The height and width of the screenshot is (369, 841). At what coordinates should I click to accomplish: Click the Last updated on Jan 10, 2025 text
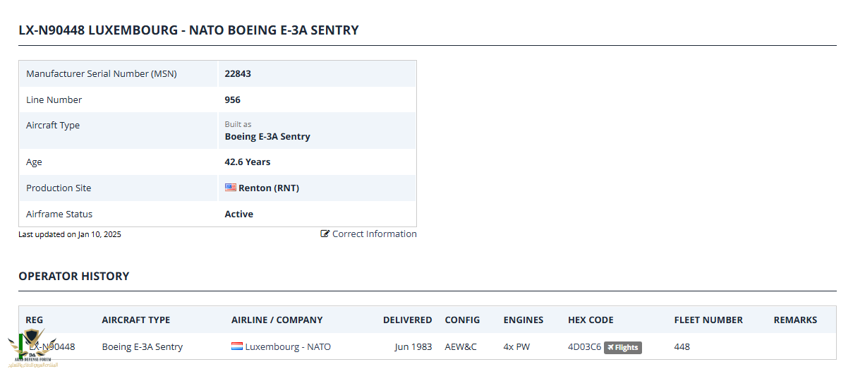pos(70,234)
